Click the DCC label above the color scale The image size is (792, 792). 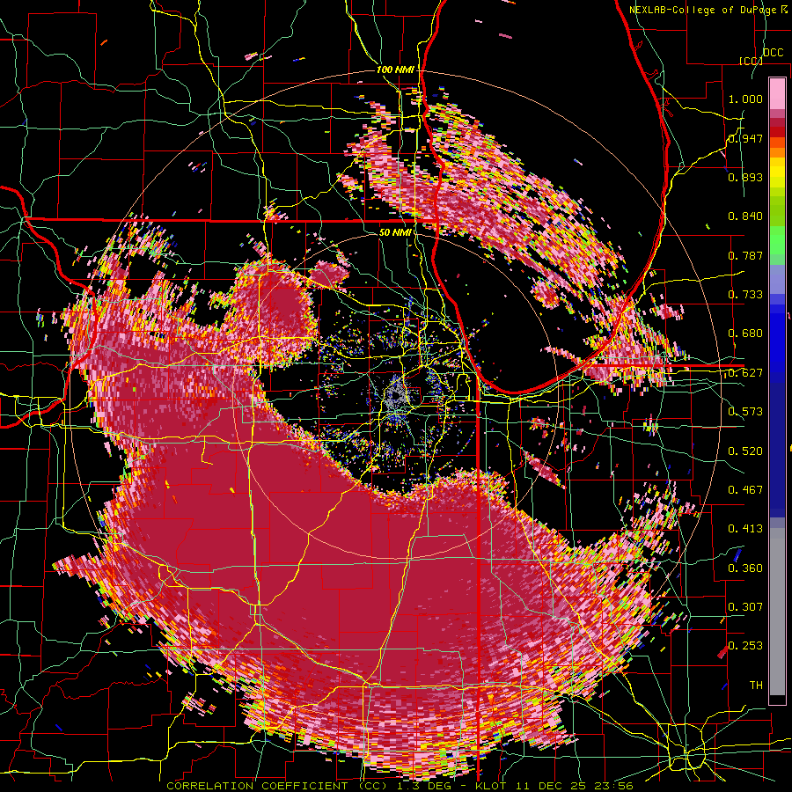tap(773, 53)
